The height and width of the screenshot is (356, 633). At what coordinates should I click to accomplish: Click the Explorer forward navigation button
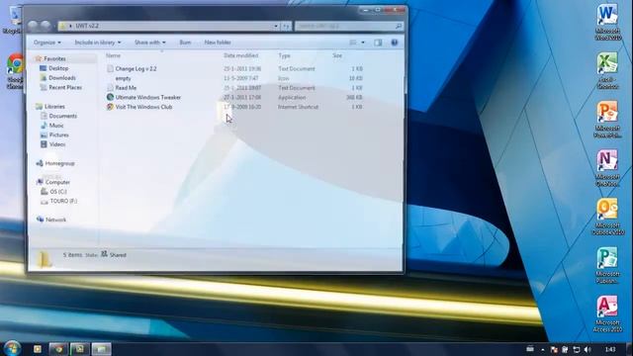(x=45, y=26)
